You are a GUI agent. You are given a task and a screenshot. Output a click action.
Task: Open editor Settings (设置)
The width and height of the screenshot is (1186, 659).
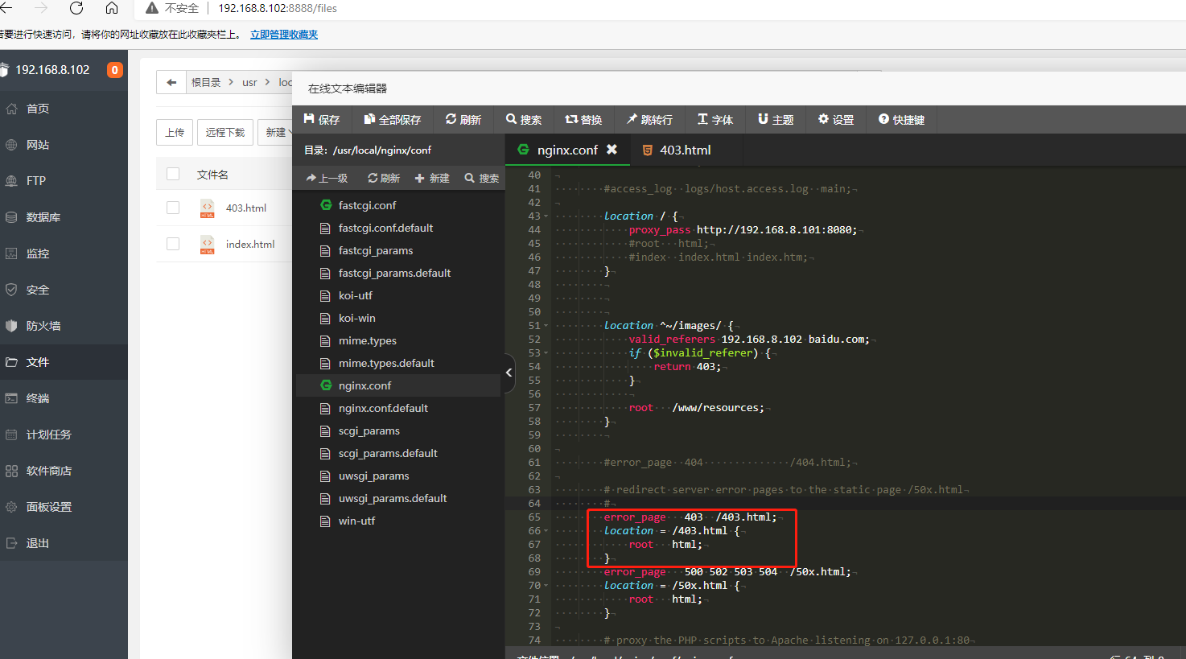coord(836,120)
